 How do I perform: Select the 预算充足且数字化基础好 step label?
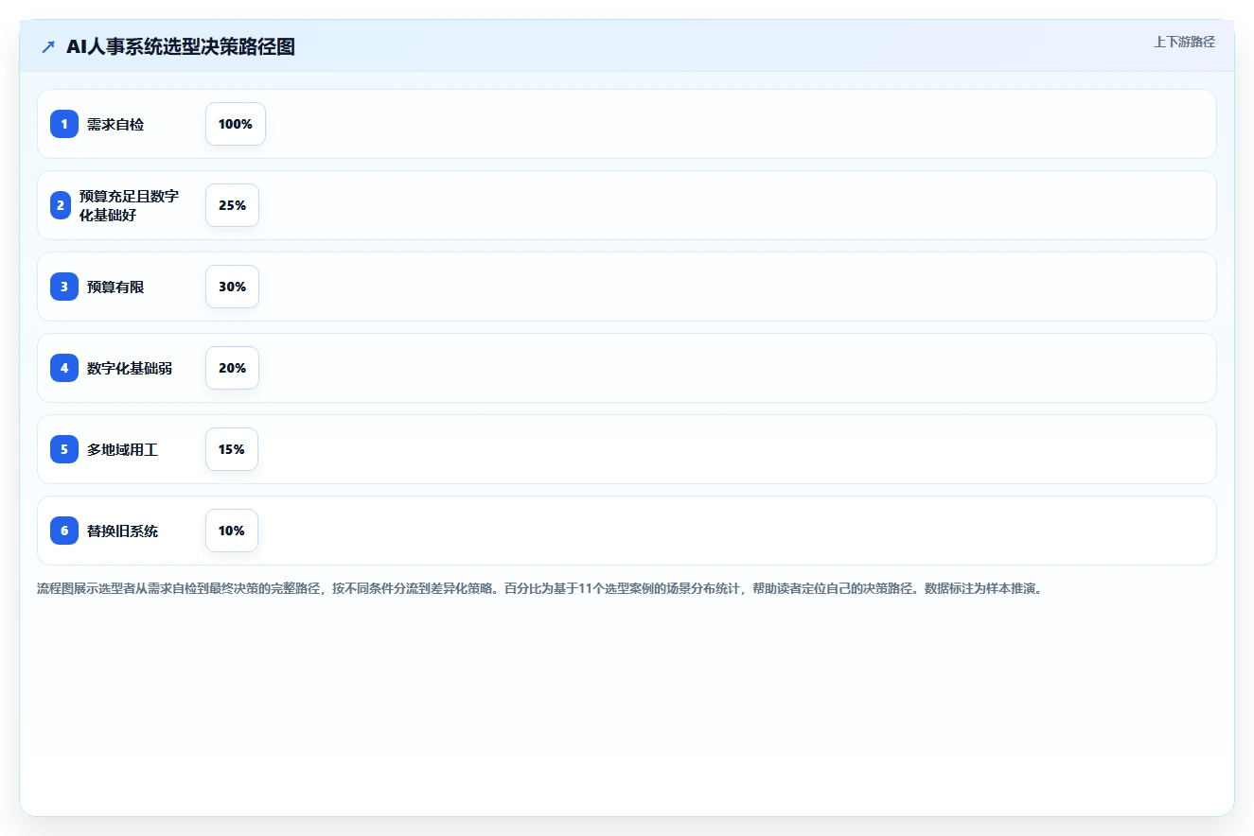(x=130, y=205)
